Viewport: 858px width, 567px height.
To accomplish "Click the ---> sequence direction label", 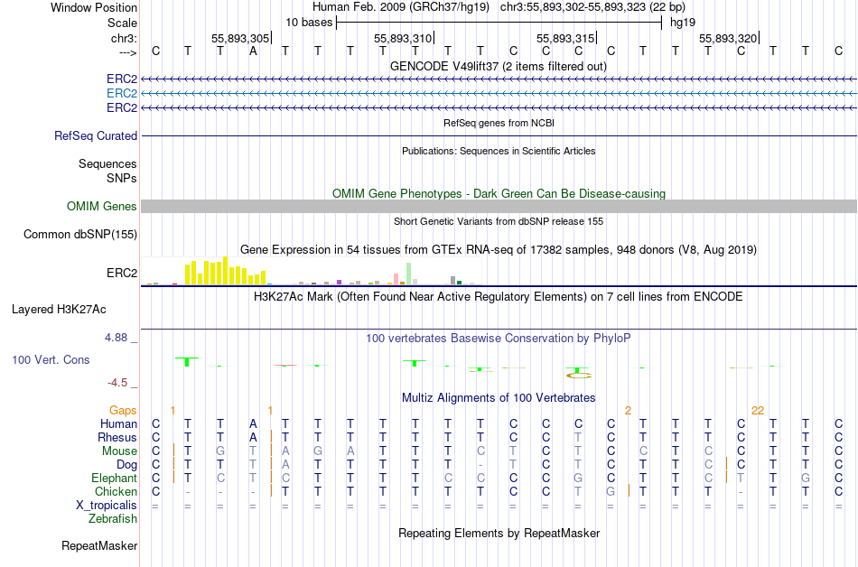I will pyautogui.click(x=128, y=52).
